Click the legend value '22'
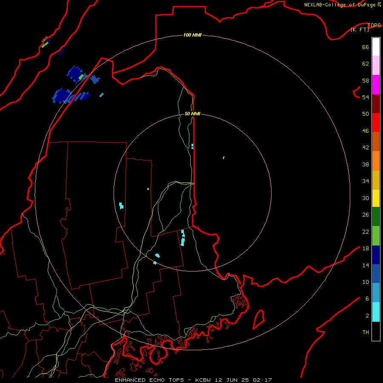The width and height of the screenshot is (383, 383). 366,232
